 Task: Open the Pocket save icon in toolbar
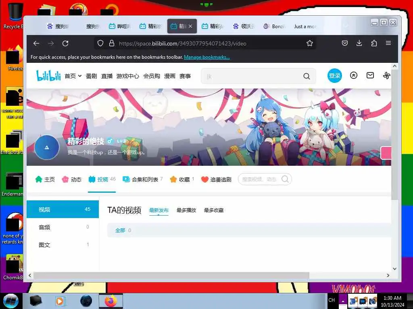[x=345, y=43]
